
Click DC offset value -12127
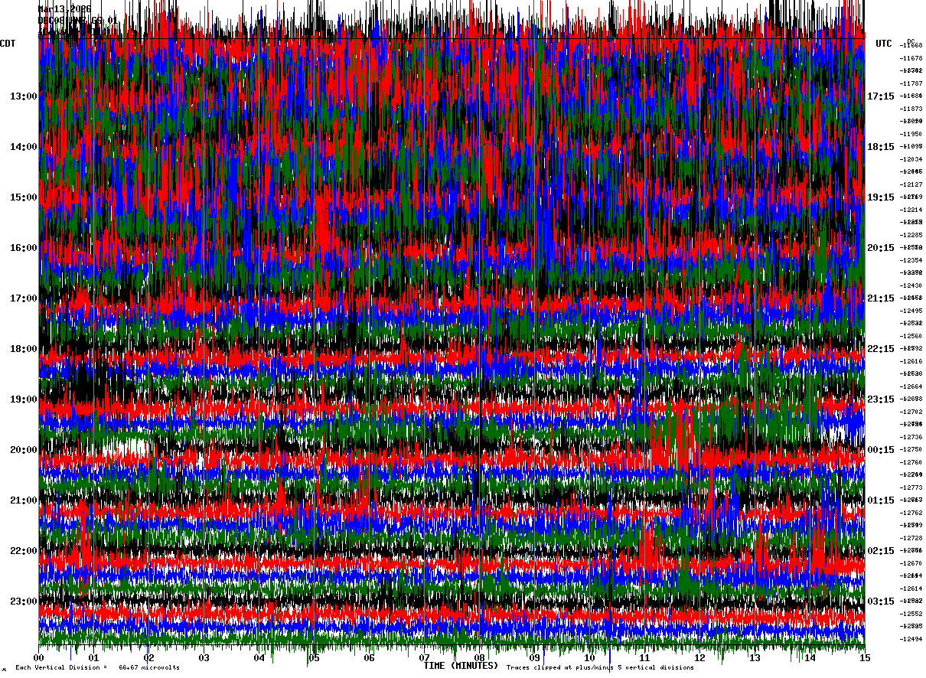click(x=911, y=184)
